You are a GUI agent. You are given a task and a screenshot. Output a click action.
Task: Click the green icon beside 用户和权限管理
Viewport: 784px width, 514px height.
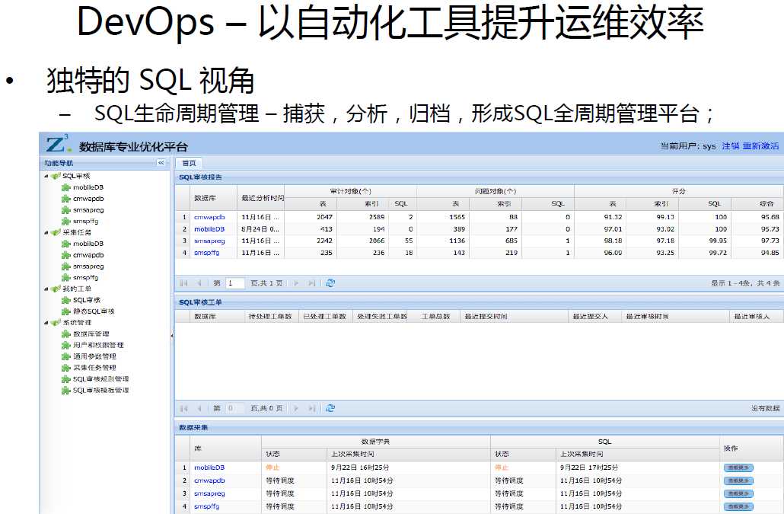(66, 346)
